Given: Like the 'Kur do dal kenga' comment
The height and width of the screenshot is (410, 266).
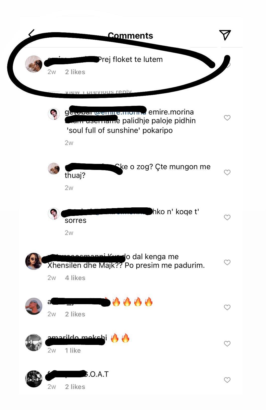Looking at the screenshot, I should pos(227,262).
